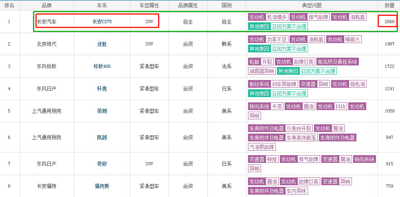Click the count value 1059

point(389,111)
